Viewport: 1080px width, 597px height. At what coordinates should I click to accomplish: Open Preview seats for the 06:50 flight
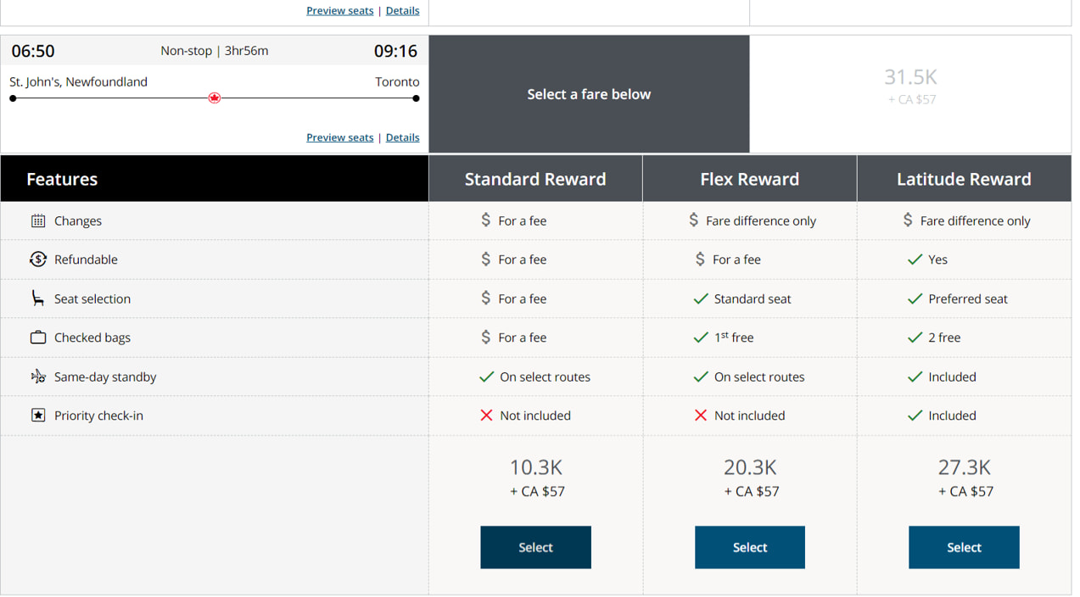(x=339, y=137)
